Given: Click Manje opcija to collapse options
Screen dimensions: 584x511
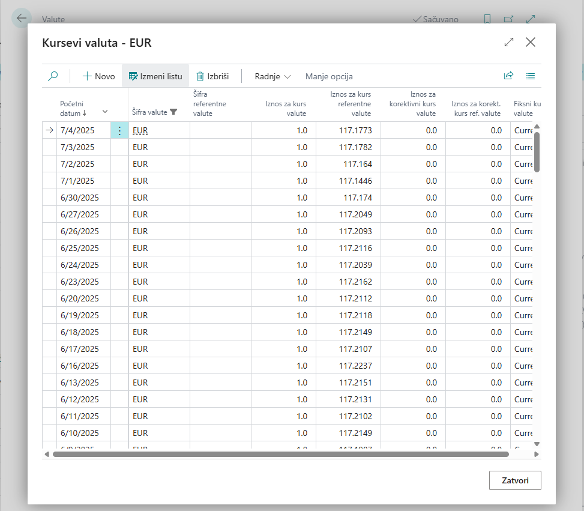Looking at the screenshot, I should tap(329, 76).
